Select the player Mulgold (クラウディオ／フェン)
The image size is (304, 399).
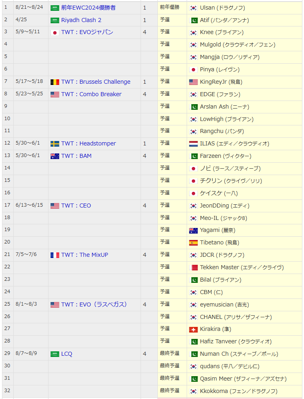[x=238, y=45]
